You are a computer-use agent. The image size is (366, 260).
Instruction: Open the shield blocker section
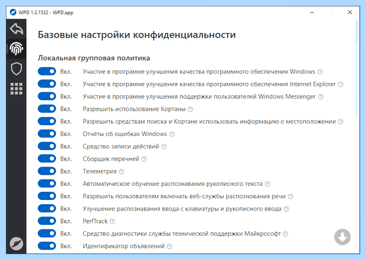17,69
